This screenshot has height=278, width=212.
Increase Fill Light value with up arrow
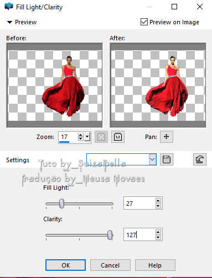click(158, 201)
